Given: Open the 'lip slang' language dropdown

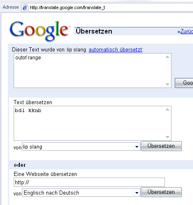Looking at the screenshot, I should click(81, 146).
